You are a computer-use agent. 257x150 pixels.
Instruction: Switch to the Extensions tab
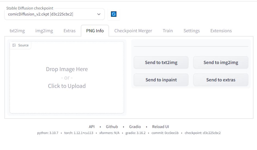click(221, 31)
